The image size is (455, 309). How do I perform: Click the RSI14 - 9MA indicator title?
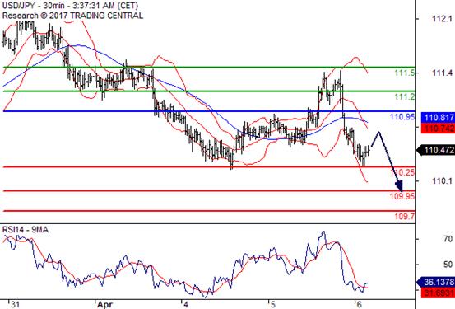(x=26, y=230)
